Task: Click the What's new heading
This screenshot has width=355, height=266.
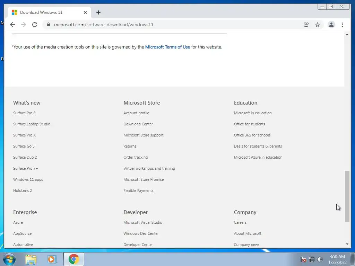Action: click(x=27, y=103)
